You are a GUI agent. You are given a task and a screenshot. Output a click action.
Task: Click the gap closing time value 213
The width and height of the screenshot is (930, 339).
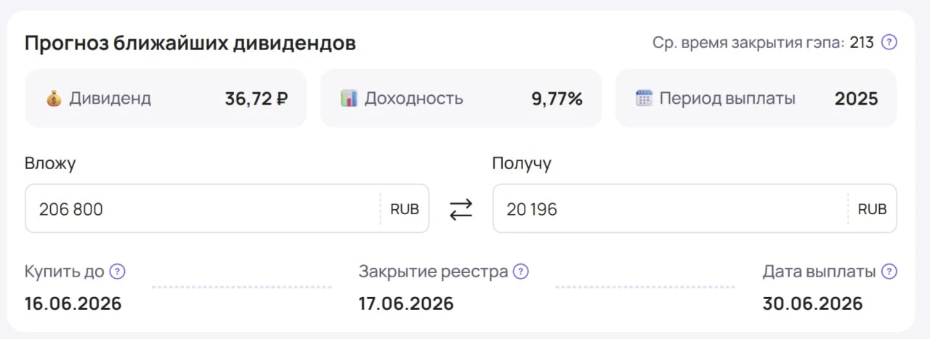pyautogui.click(x=862, y=43)
